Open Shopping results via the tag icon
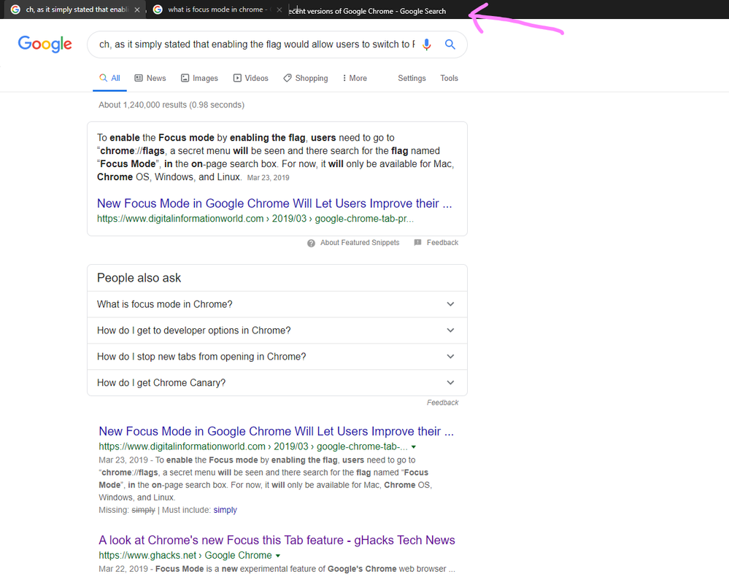This screenshot has height=577, width=729. coord(287,78)
